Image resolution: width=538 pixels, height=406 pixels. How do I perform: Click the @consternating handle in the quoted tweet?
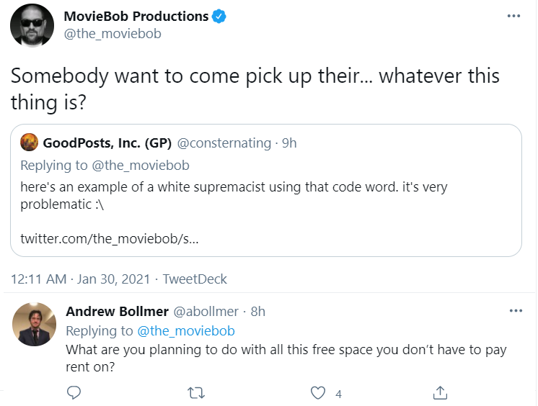coord(224,143)
